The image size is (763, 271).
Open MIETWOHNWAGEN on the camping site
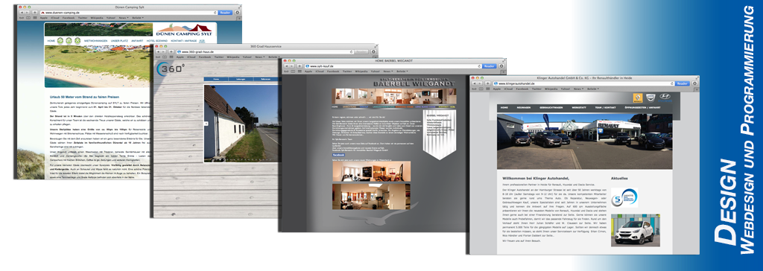pos(95,41)
